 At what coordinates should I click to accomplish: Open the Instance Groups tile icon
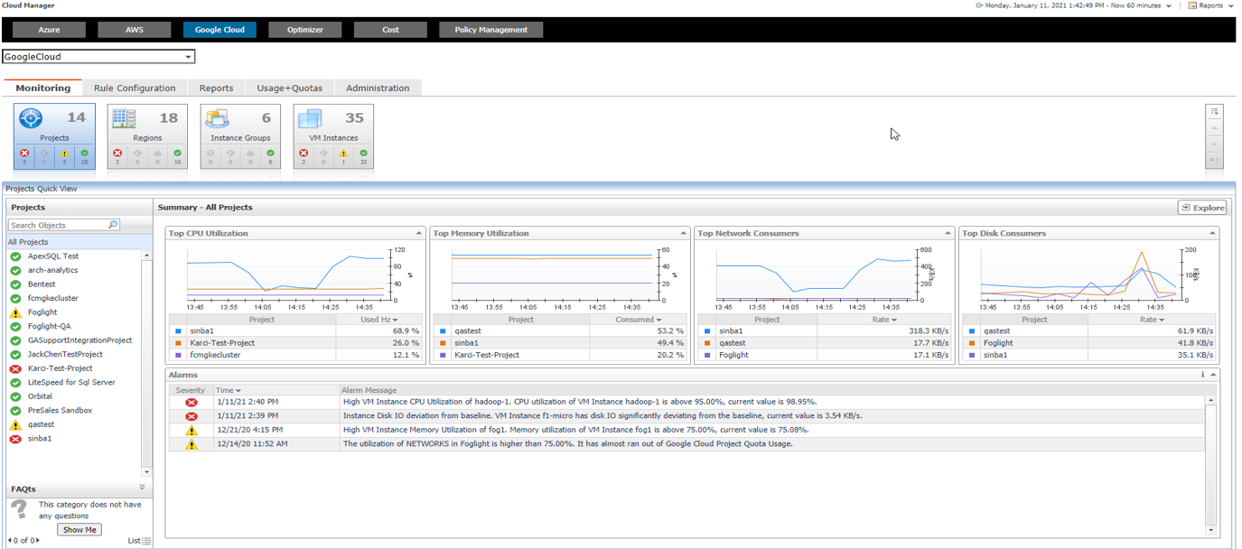tap(217, 119)
